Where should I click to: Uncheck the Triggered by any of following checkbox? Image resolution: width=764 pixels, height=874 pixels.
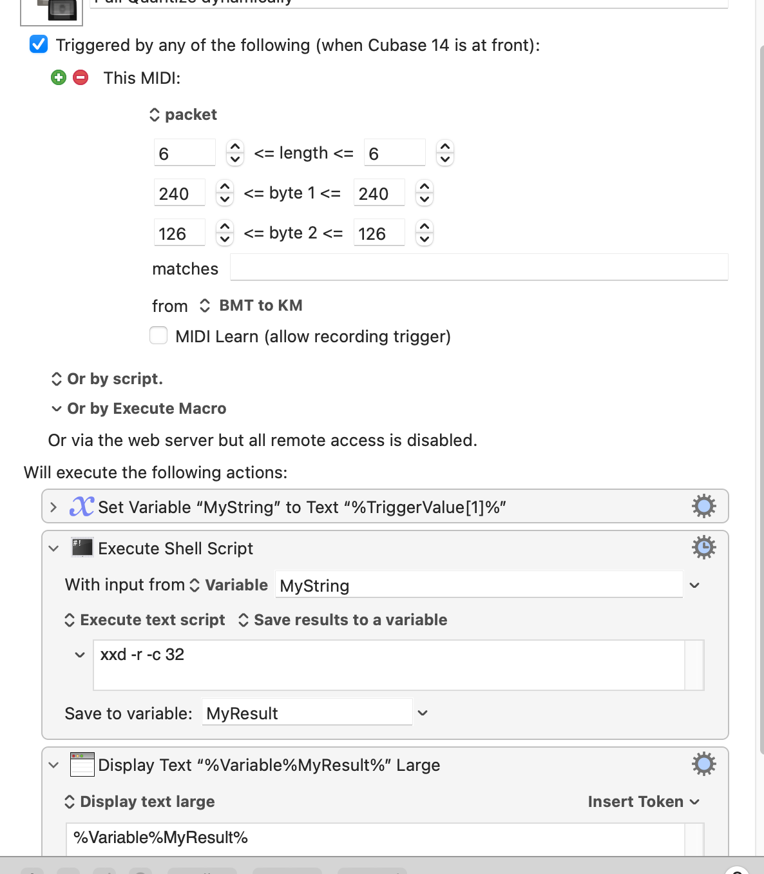click(39, 44)
